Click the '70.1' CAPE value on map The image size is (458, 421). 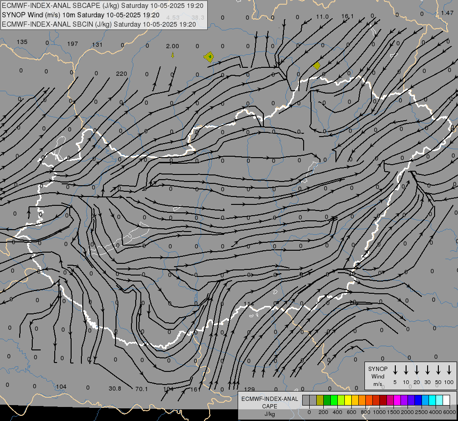141,389
